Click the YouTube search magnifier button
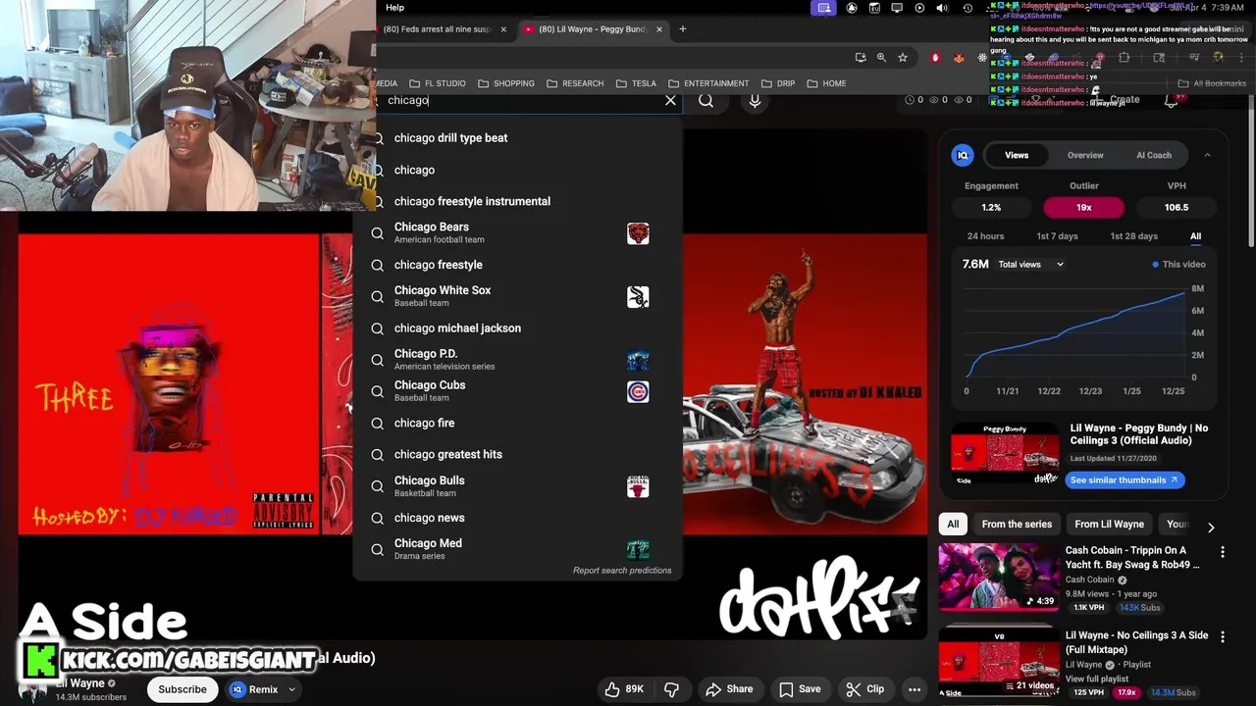Image resolution: width=1256 pixels, height=706 pixels. click(x=706, y=100)
